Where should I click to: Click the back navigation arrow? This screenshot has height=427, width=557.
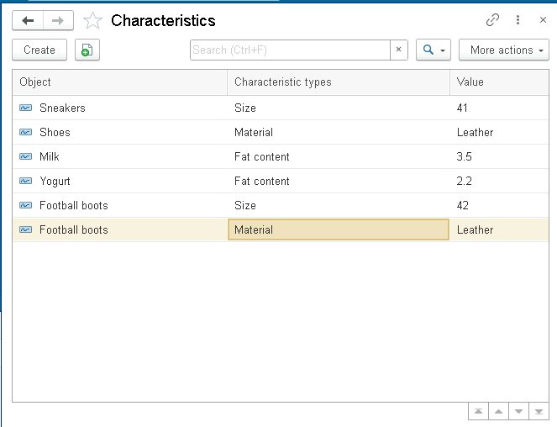(x=28, y=21)
